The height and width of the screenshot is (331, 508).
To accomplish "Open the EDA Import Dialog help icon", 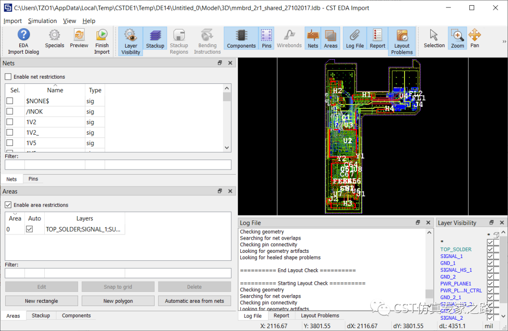I will [x=24, y=41].
